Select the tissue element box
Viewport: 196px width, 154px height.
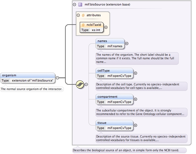pos(114,123)
